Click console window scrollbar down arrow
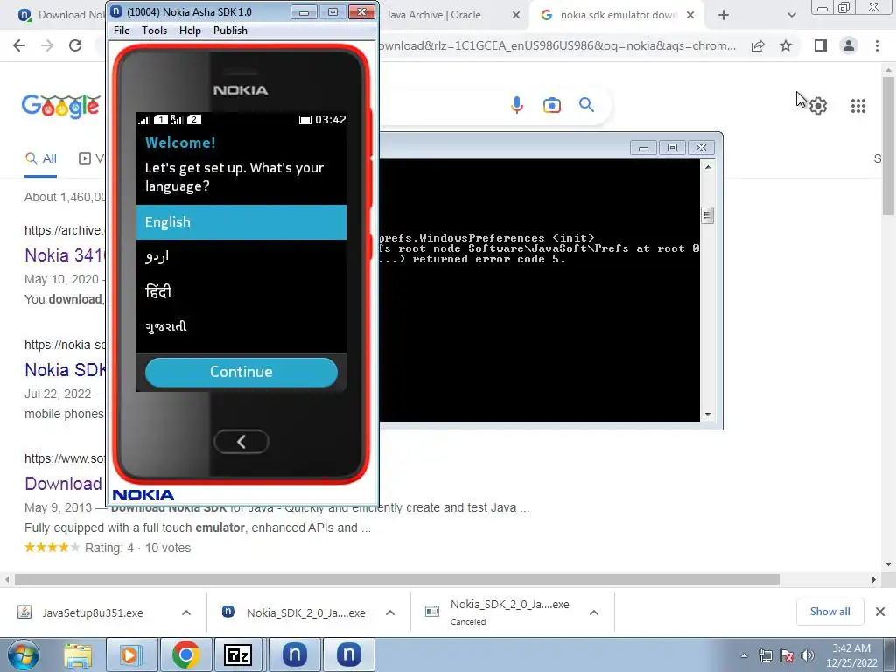Viewport: 896px width, 672px height. point(707,415)
